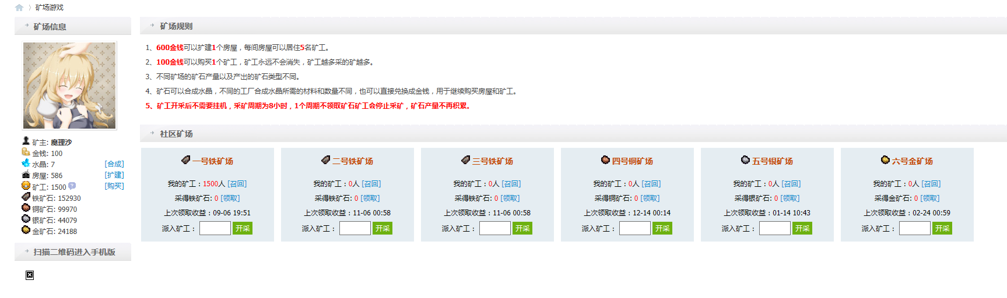Click timestamp 02-24 00:59 in 六号金矿场
The image size is (1007, 298).
pos(931,213)
